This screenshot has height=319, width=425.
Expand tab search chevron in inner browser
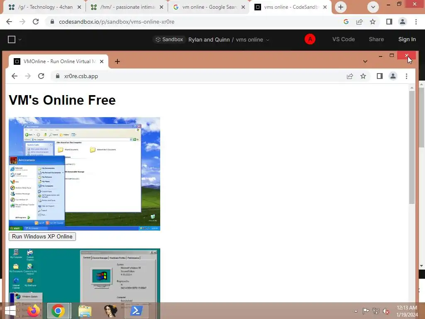365,61
